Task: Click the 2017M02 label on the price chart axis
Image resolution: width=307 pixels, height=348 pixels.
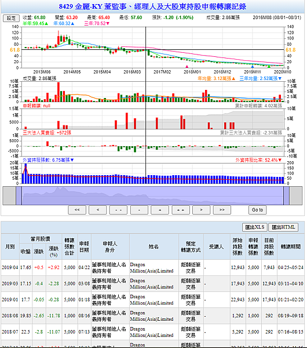Action: 162,72
